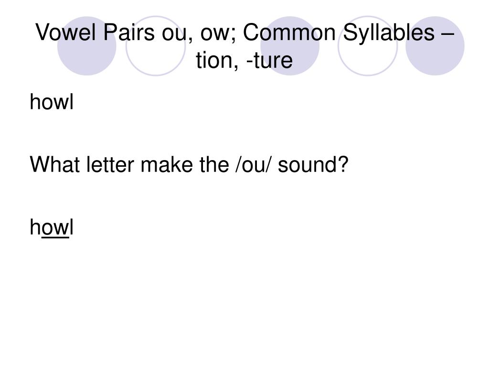Viewport: 489px width, 367px height.
Task: Click the word "Vowel" in the title
Action: click(66, 32)
